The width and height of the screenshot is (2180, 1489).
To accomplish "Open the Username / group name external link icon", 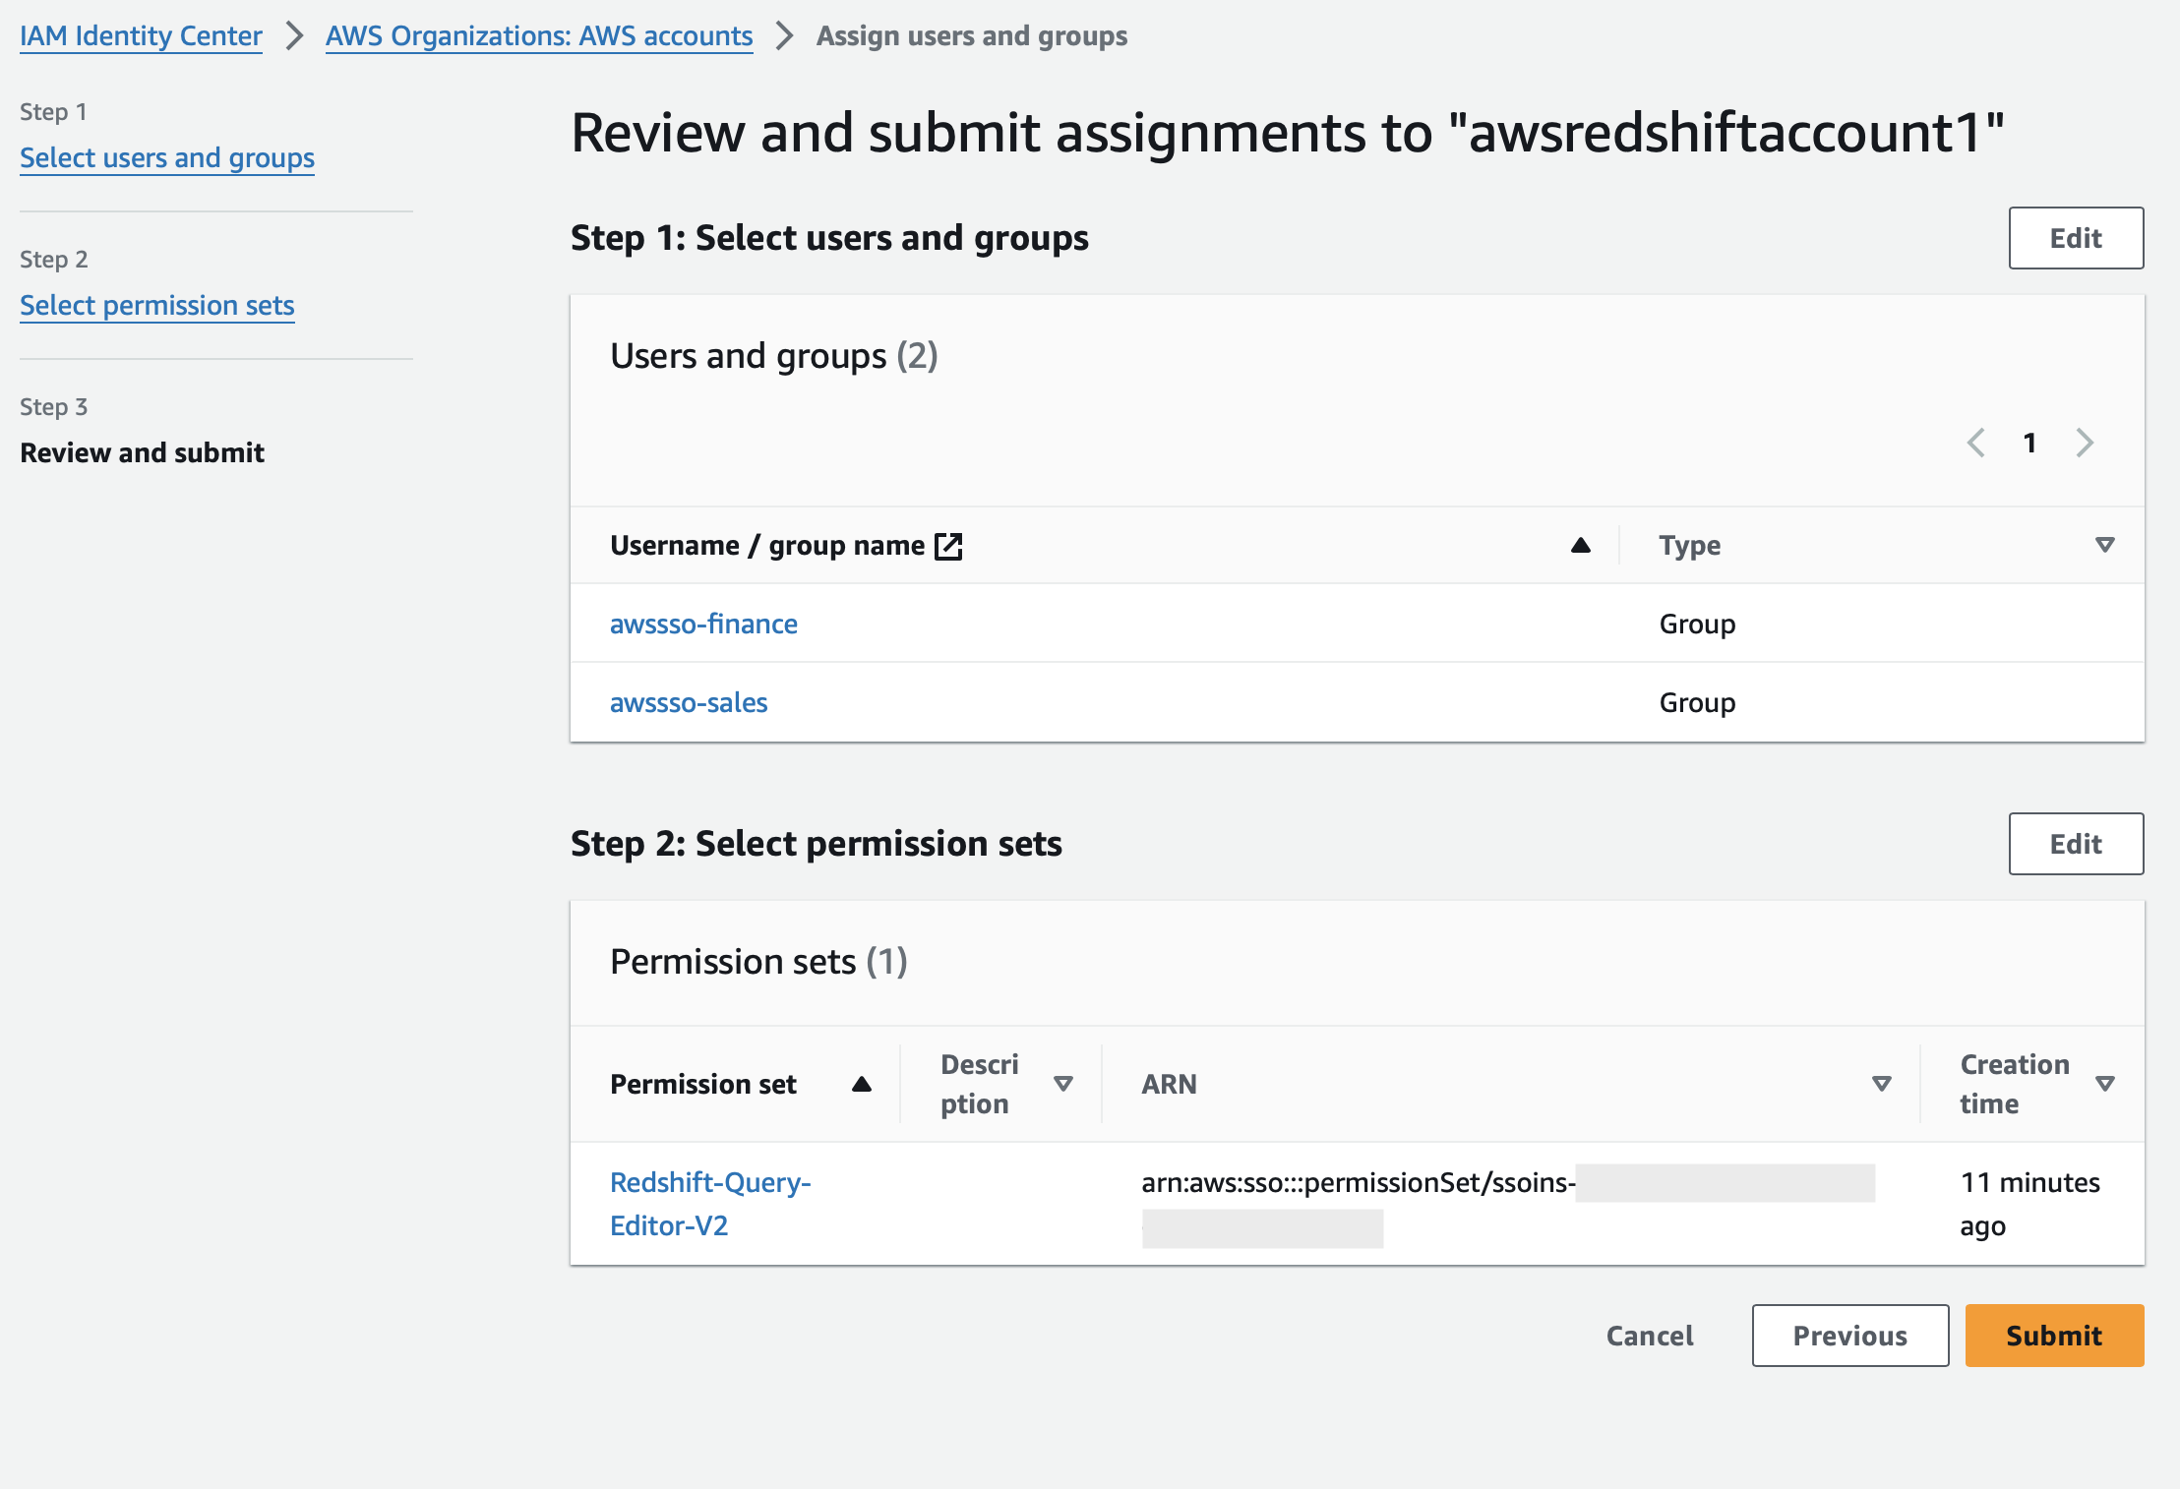I will point(947,545).
